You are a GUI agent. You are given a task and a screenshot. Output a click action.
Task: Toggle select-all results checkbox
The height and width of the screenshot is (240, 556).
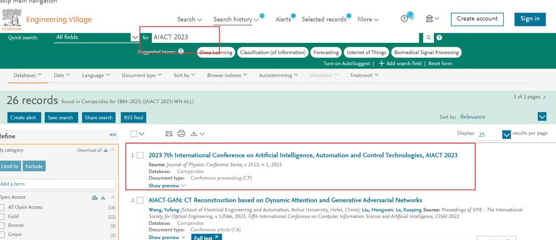134,134
